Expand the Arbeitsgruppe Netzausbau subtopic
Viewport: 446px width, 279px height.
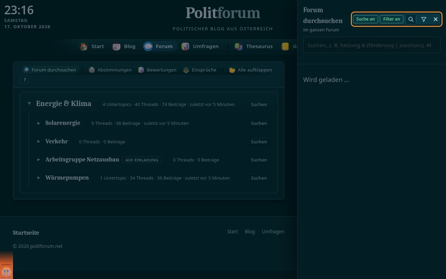coord(39,160)
